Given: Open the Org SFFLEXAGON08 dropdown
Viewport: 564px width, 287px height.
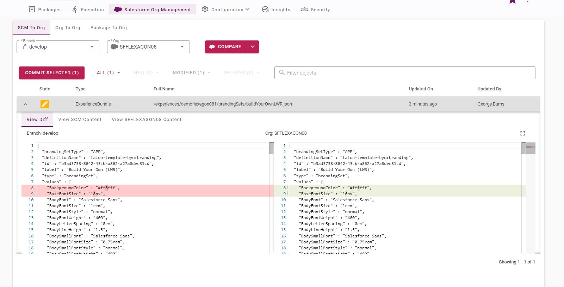Looking at the screenshot, I should click(x=148, y=47).
